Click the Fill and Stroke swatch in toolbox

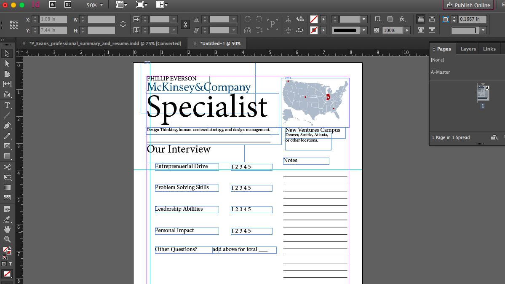(7, 250)
